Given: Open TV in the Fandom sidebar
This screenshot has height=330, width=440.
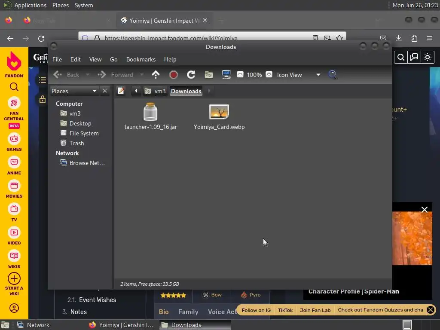Looking at the screenshot, I should click(x=14, y=213).
